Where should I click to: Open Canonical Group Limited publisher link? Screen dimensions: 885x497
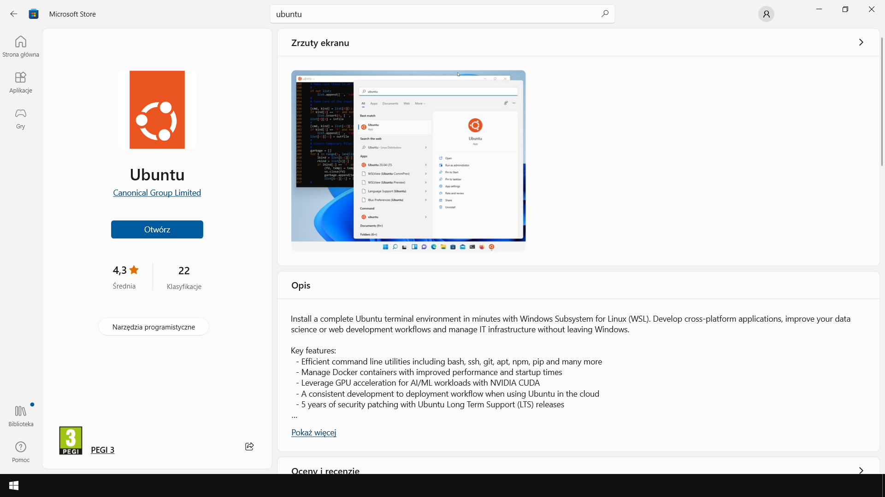[157, 193]
